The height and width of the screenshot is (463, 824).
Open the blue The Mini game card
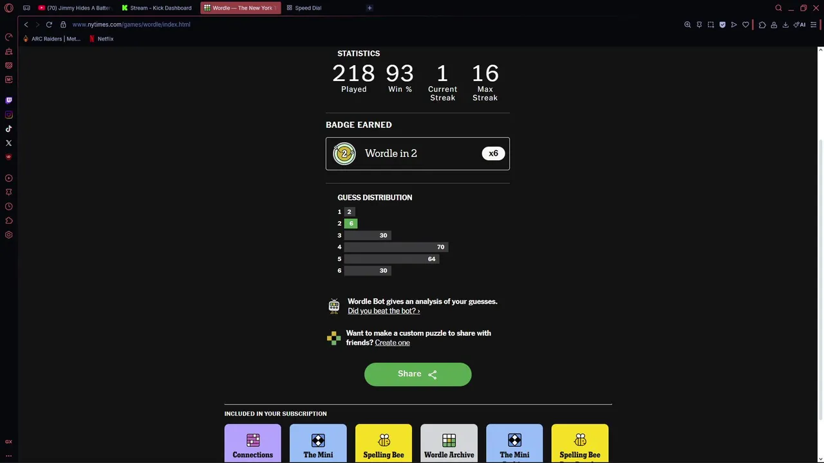318,442
